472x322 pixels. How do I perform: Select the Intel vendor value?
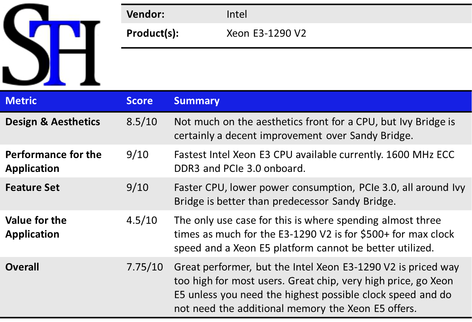coord(237,14)
